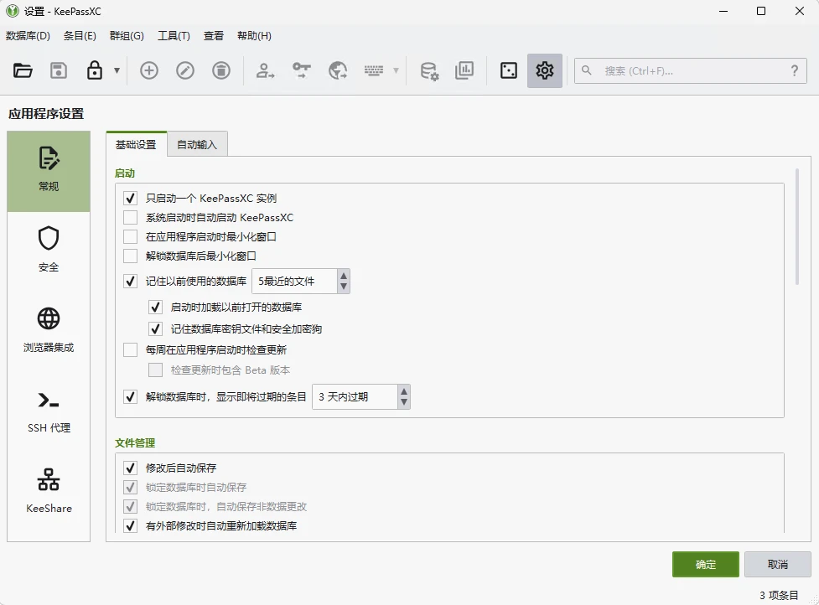Increase 3 天内过期 spinner up arrow
This screenshot has height=605, width=819.
(404, 391)
